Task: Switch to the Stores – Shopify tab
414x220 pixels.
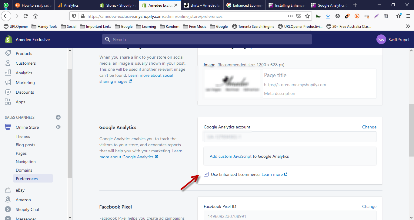Action: coord(118,5)
